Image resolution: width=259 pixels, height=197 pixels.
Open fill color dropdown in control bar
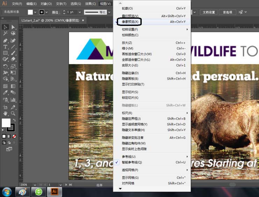35,12
